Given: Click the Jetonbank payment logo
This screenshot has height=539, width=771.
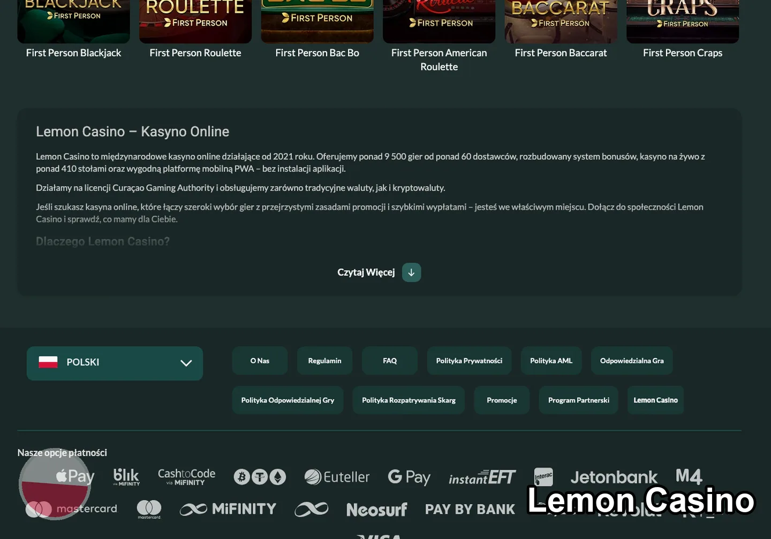Looking at the screenshot, I should [x=614, y=477].
